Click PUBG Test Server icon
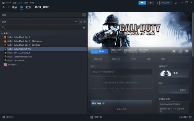 point(5,61)
